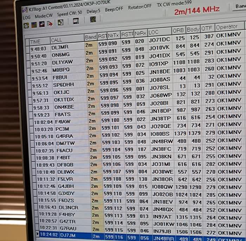Image resolution: width=246 pixels, height=241 pixels.
Task: Click the time 10:02:04 cell
Action: point(44,122)
